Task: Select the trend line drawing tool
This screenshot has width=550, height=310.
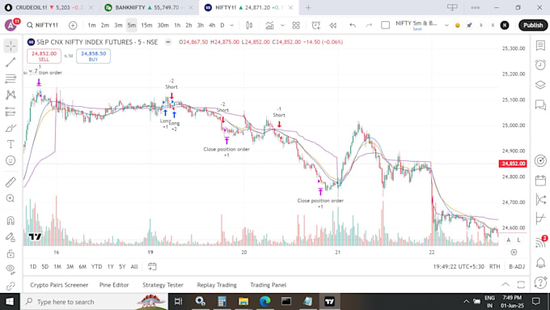Action: pyautogui.click(x=11, y=62)
